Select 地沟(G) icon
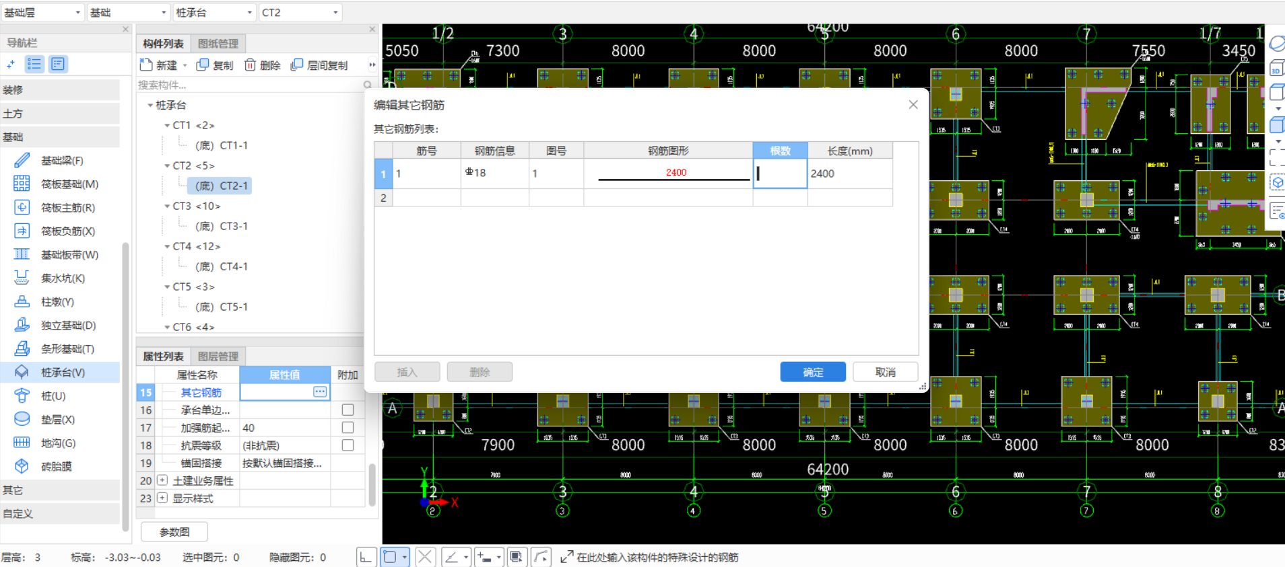This screenshot has height=567, width=1285. coord(22,443)
